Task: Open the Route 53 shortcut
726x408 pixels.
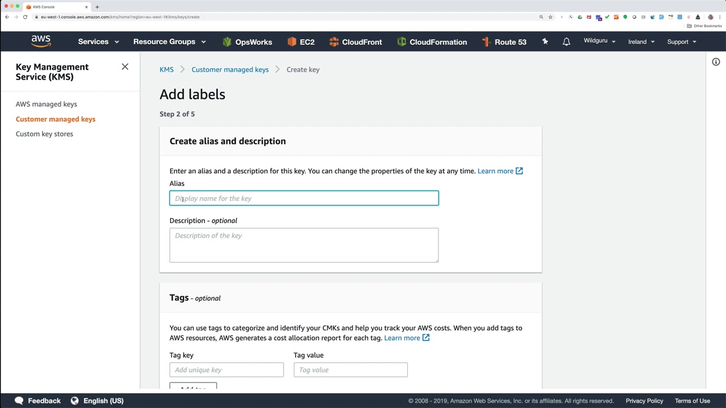Action: coord(504,42)
